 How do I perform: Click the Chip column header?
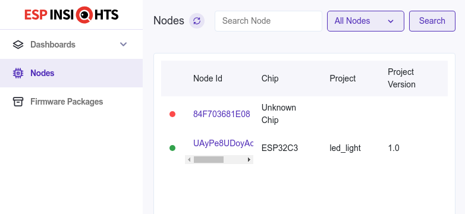coord(270,78)
